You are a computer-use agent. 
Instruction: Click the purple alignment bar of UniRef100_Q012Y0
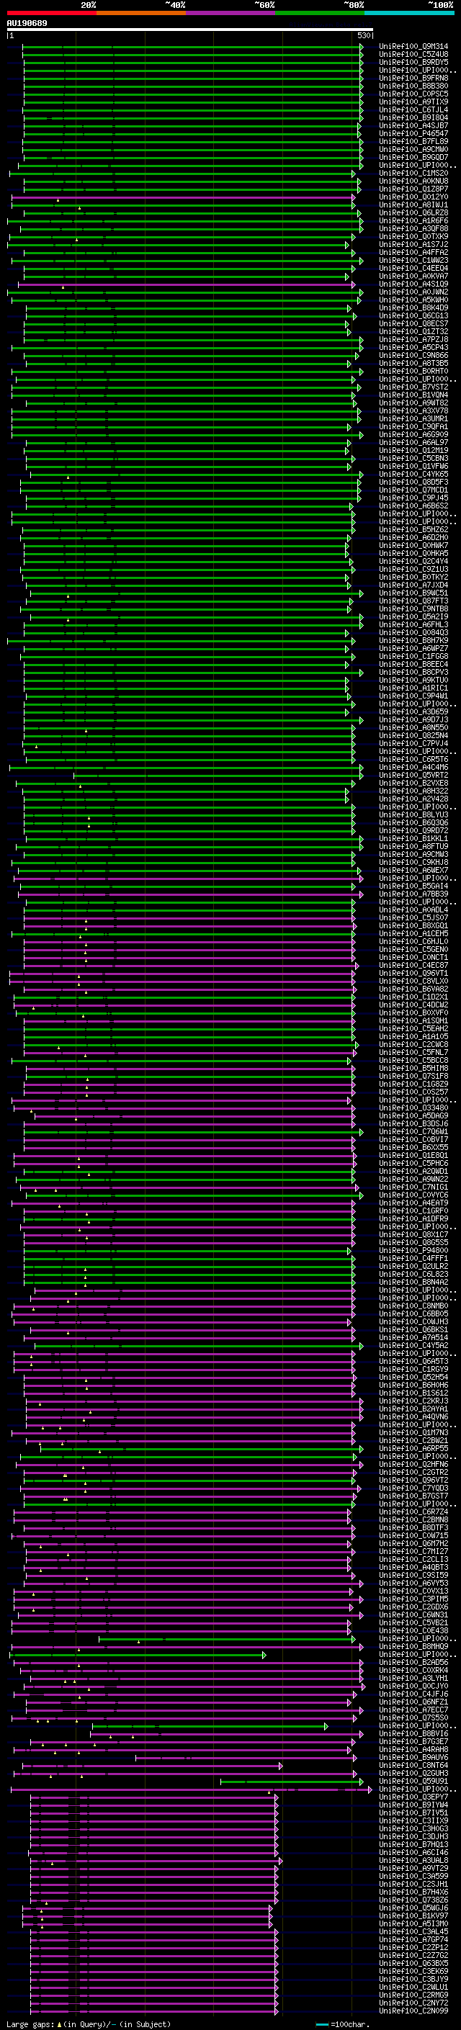(x=184, y=197)
